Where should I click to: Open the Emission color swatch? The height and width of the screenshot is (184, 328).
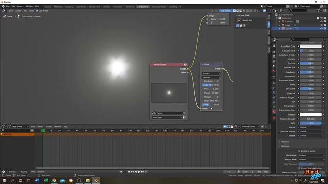(311, 114)
